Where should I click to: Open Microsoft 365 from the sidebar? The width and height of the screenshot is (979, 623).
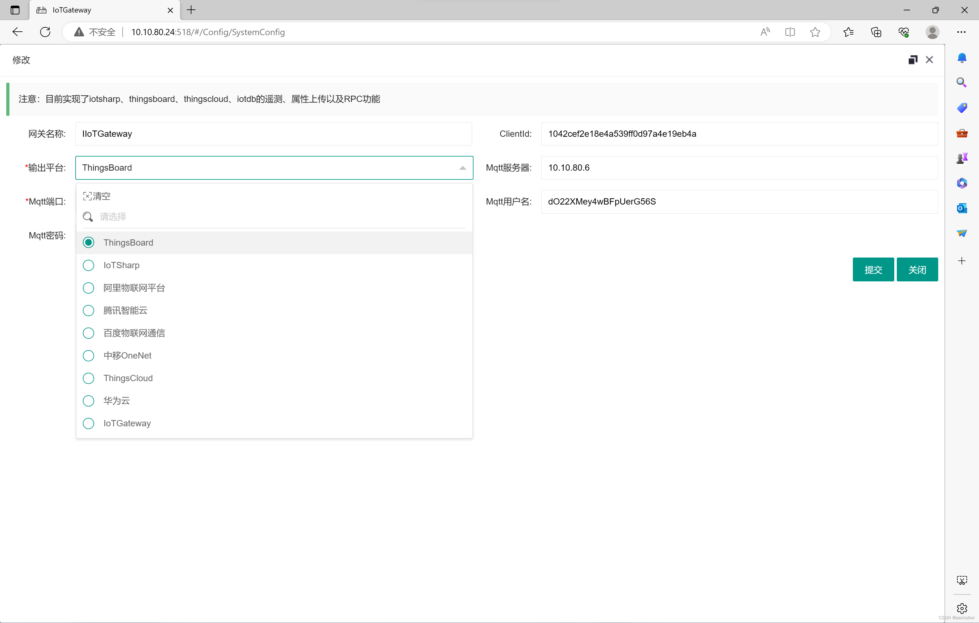tap(962, 183)
